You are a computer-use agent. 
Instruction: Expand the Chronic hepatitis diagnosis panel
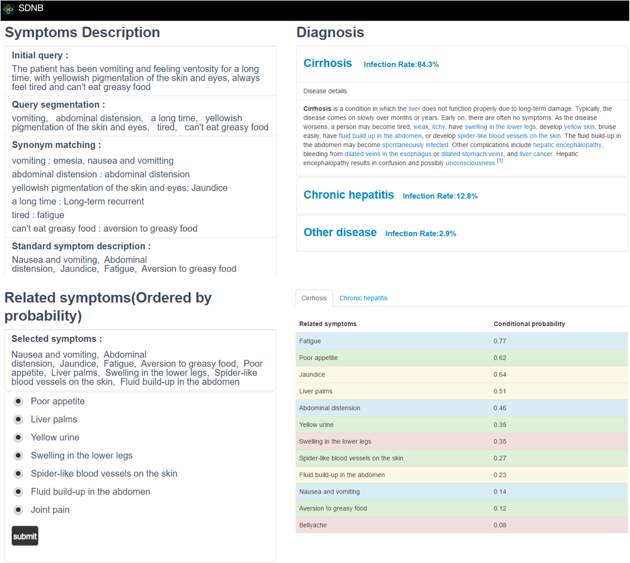tap(349, 195)
